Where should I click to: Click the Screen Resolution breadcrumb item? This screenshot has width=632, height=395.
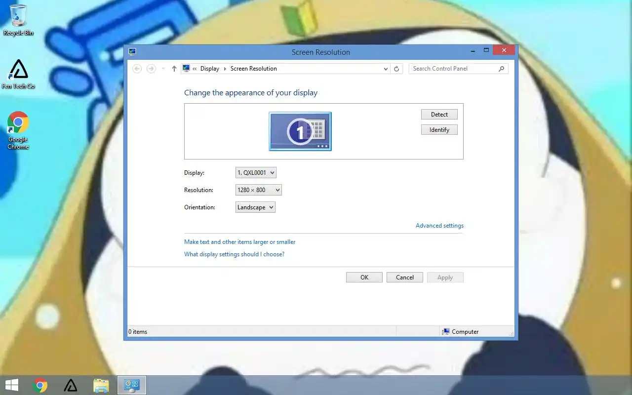[254, 69]
